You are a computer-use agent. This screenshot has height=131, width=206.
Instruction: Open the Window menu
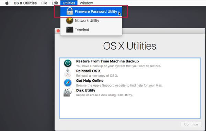86,3
